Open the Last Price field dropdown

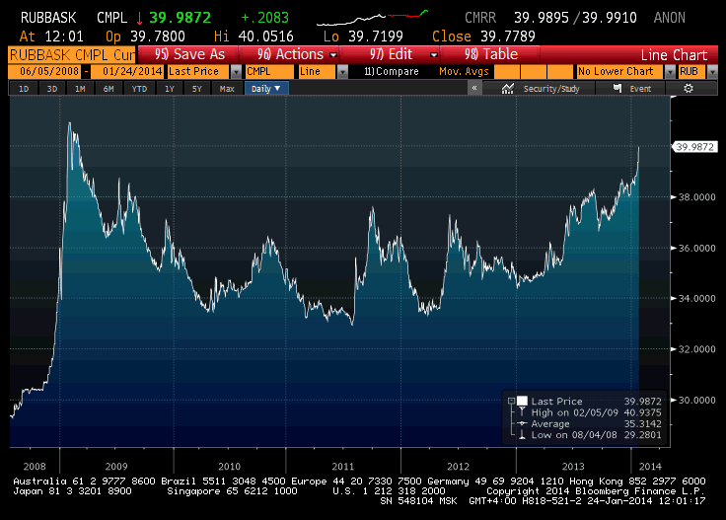[236, 71]
